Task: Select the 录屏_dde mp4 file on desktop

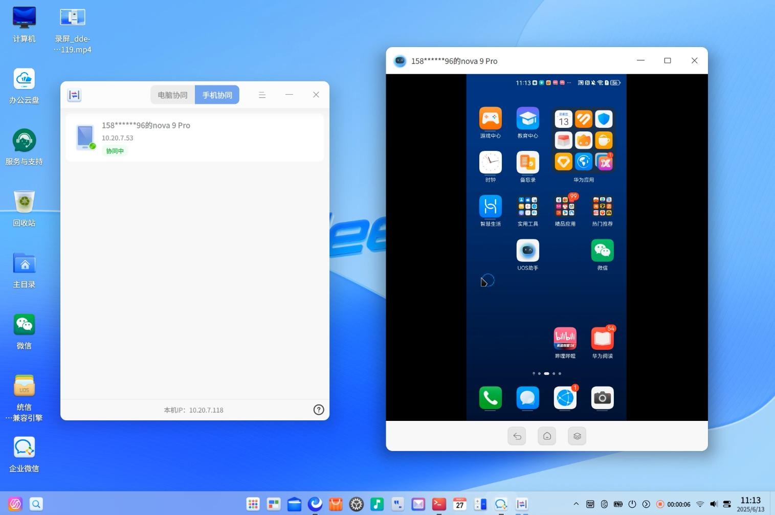Action: click(73, 30)
